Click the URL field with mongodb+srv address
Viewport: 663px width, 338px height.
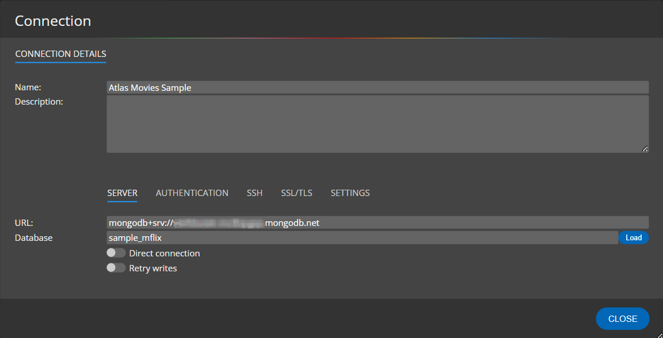378,222
